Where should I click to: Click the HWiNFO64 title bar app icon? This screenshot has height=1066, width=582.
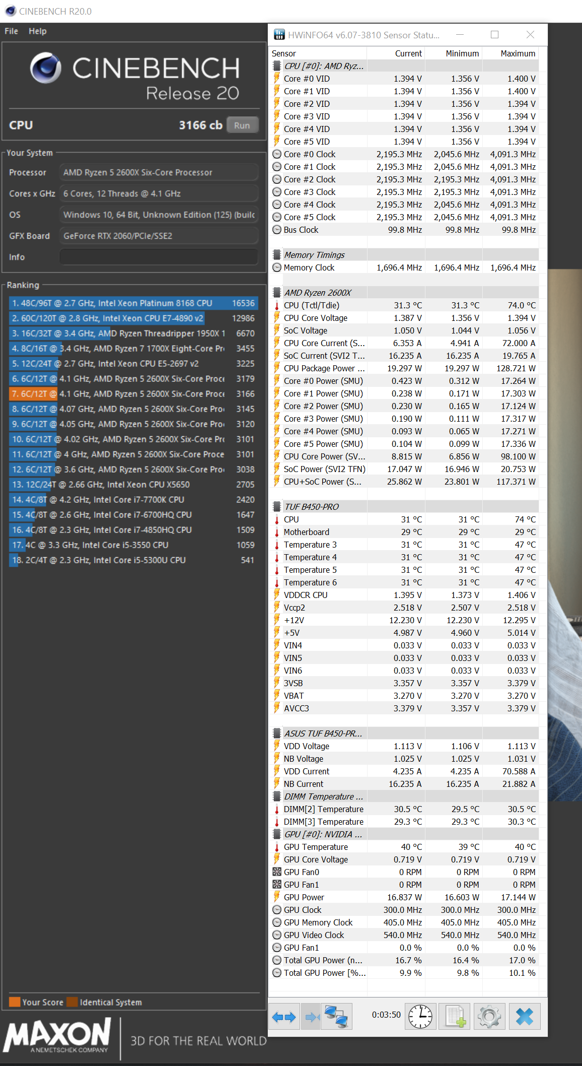279,35
